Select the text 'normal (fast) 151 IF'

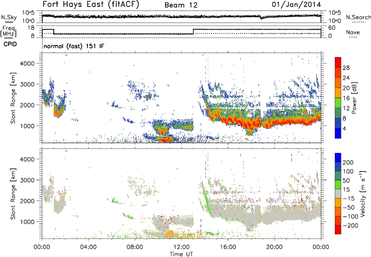(x=74, y=46)
